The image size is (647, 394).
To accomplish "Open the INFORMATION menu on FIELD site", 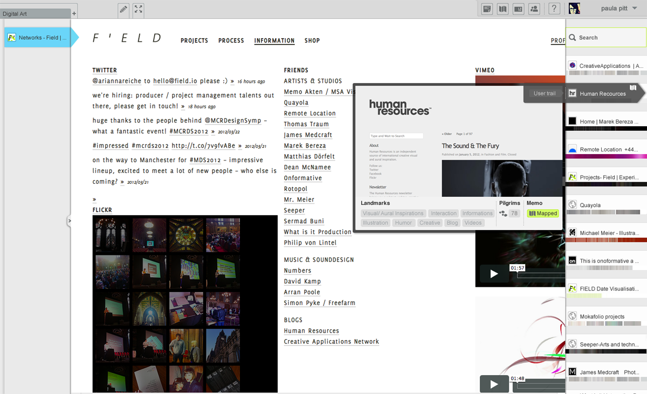I will click(x=274, y=40).
